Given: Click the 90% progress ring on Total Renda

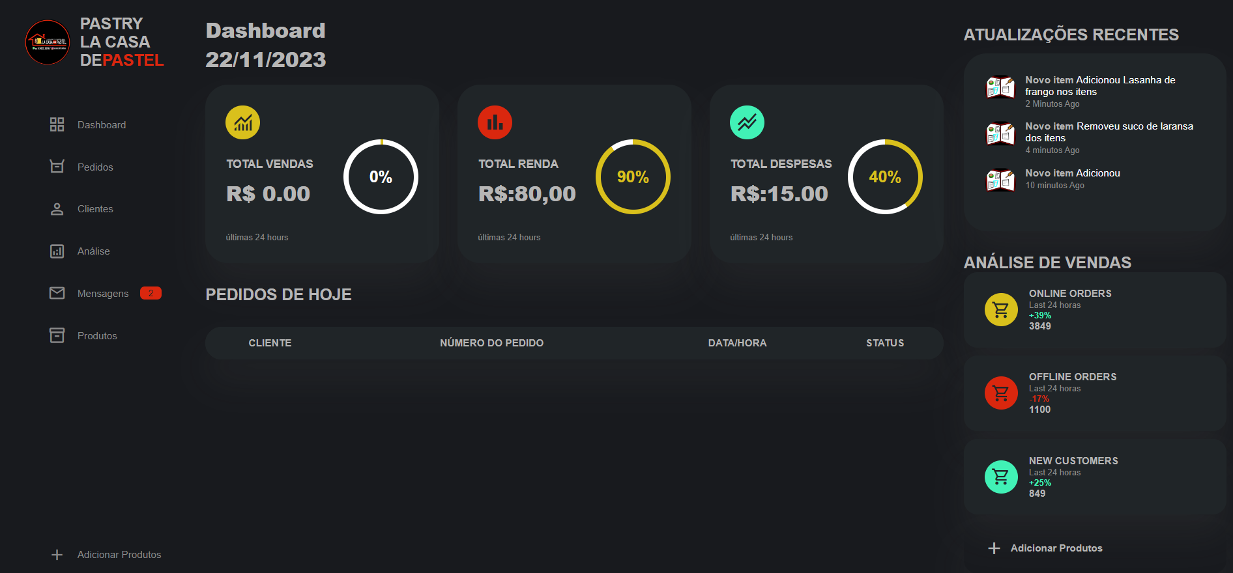Looking at the screenshot, I should click(633, 176).
